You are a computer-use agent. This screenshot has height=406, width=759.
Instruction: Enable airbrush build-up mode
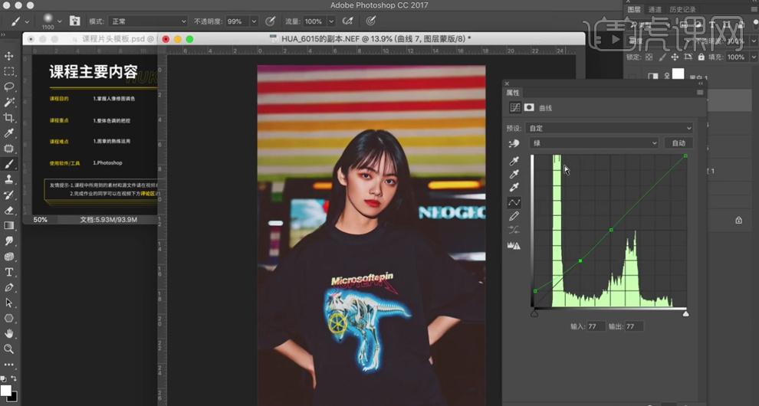(347, 21)
